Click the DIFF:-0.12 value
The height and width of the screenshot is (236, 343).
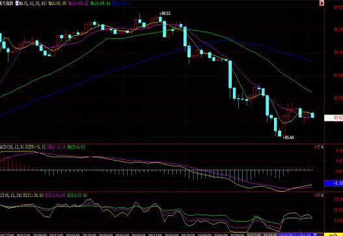click(35, 147)
